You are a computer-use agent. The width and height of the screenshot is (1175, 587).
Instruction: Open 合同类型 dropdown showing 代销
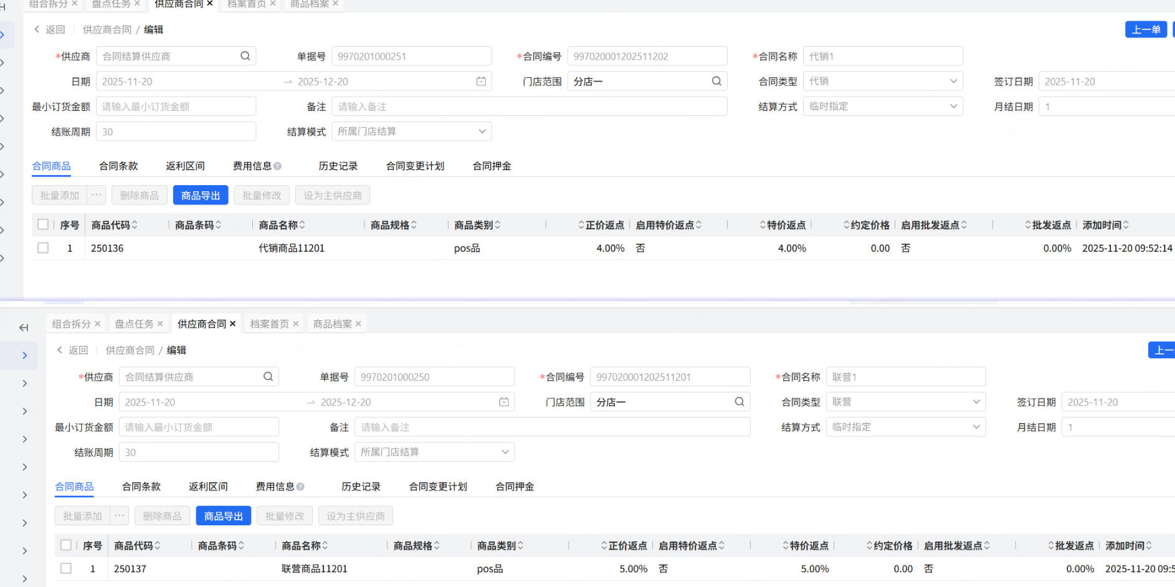[x=883, y=81]
